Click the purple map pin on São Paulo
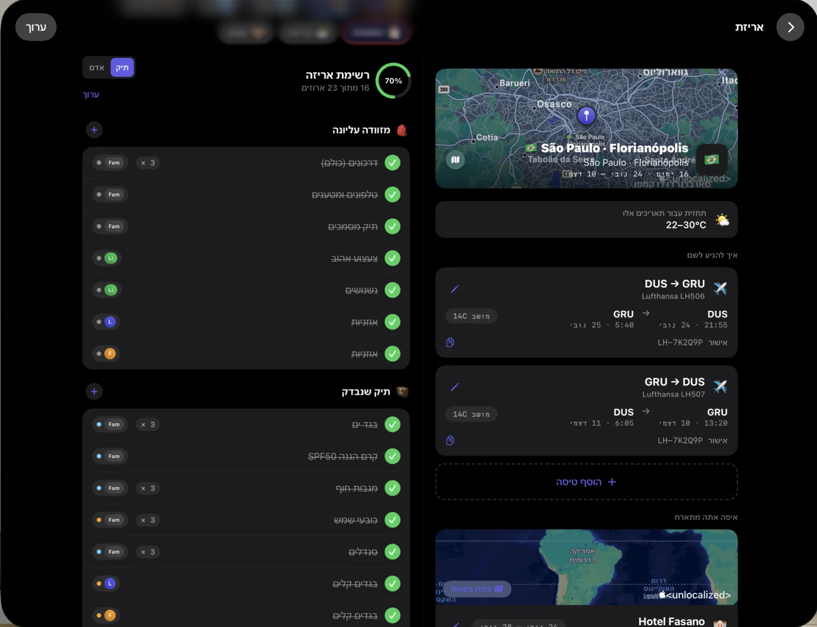This screenshot has height=627, width=817. [x=586, y=115]
